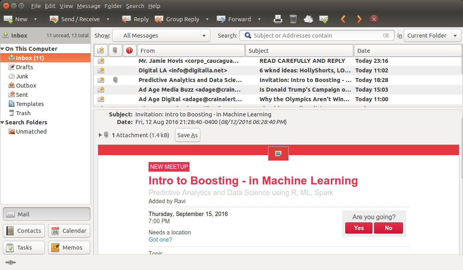Open the Current Folder search scope dropdown
463x270 pixels.
[432, 36]
